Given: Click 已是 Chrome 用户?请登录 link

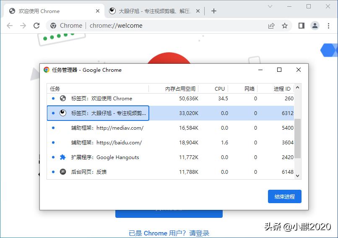Looking at the screenshot, I should click(x=169, y=233).
